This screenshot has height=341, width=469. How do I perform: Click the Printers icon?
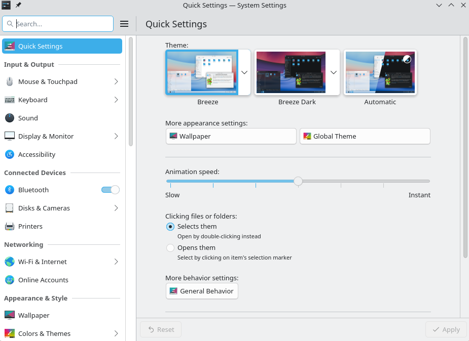click(10, 226)
